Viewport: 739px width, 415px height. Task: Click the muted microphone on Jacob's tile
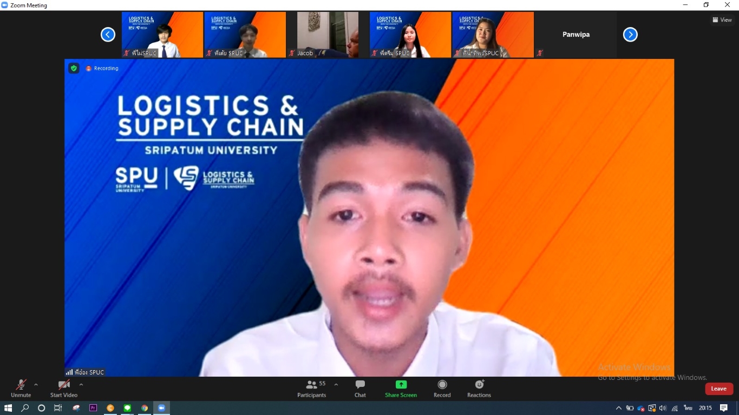292,53
